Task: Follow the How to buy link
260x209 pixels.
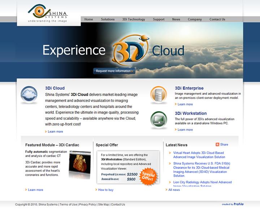Action: click(106, 190)
